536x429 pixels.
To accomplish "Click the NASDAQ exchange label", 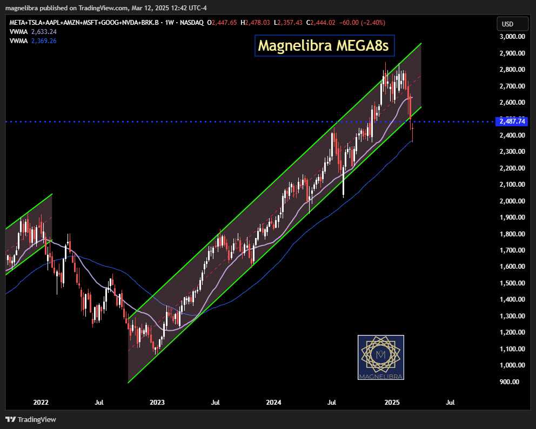I will 192,23.
